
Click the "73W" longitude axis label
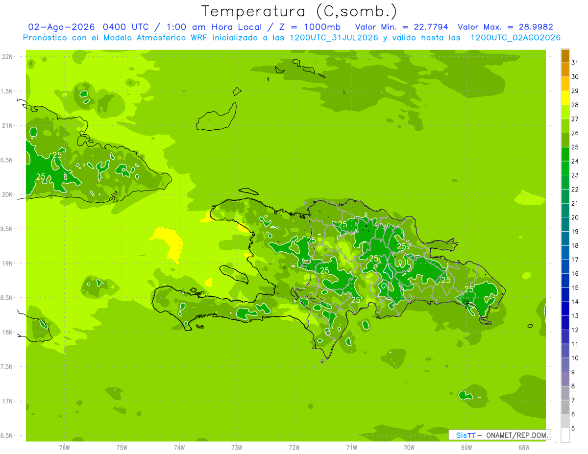click(237, 448)
